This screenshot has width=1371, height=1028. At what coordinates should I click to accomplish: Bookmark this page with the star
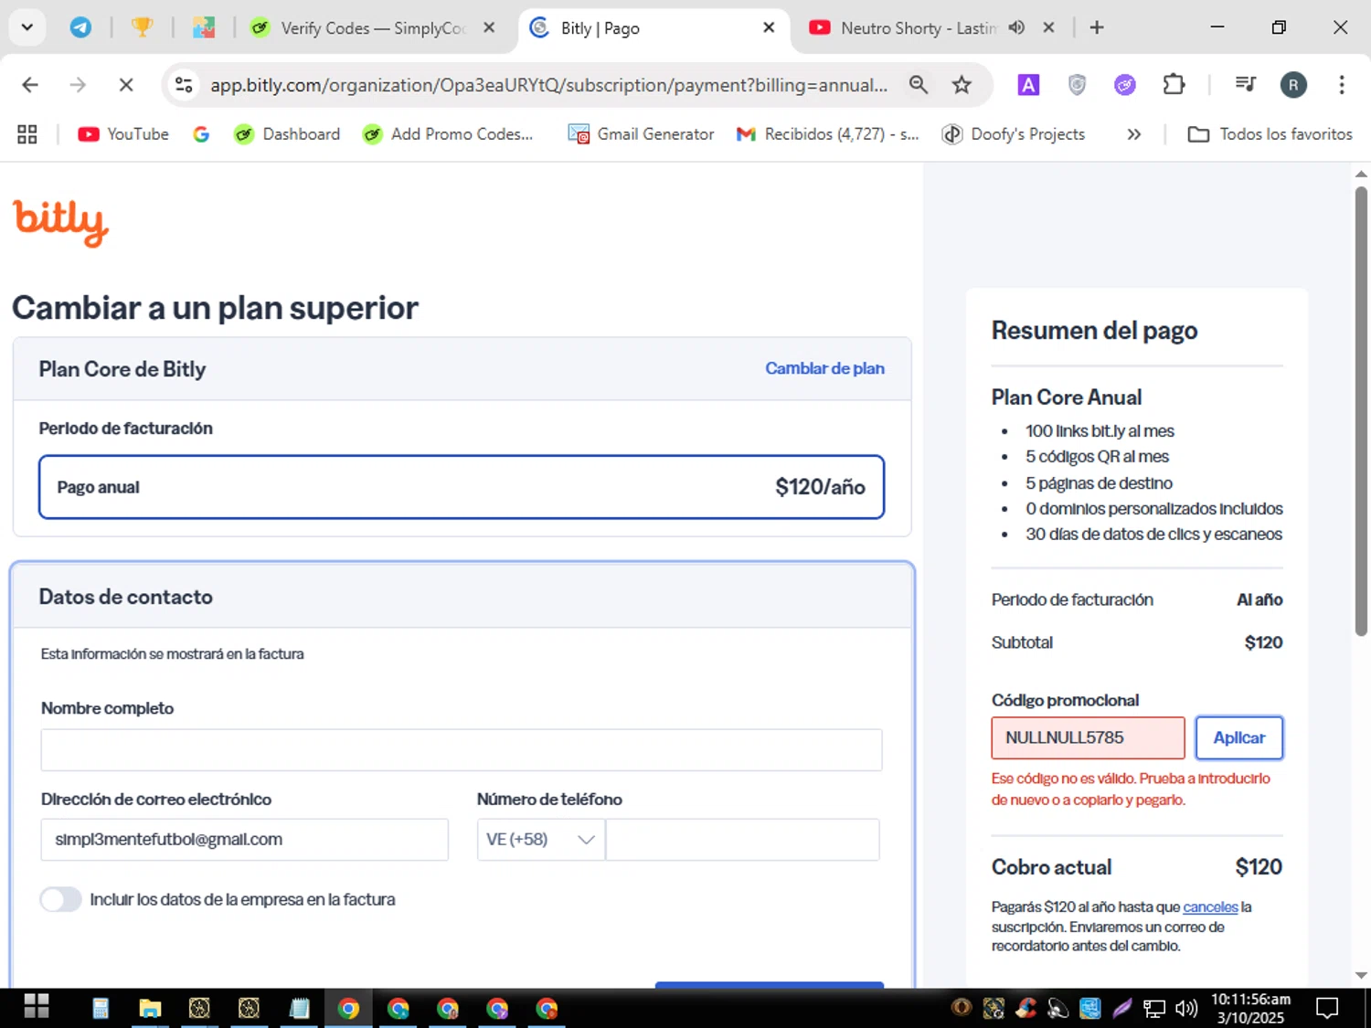coord(962,85)
